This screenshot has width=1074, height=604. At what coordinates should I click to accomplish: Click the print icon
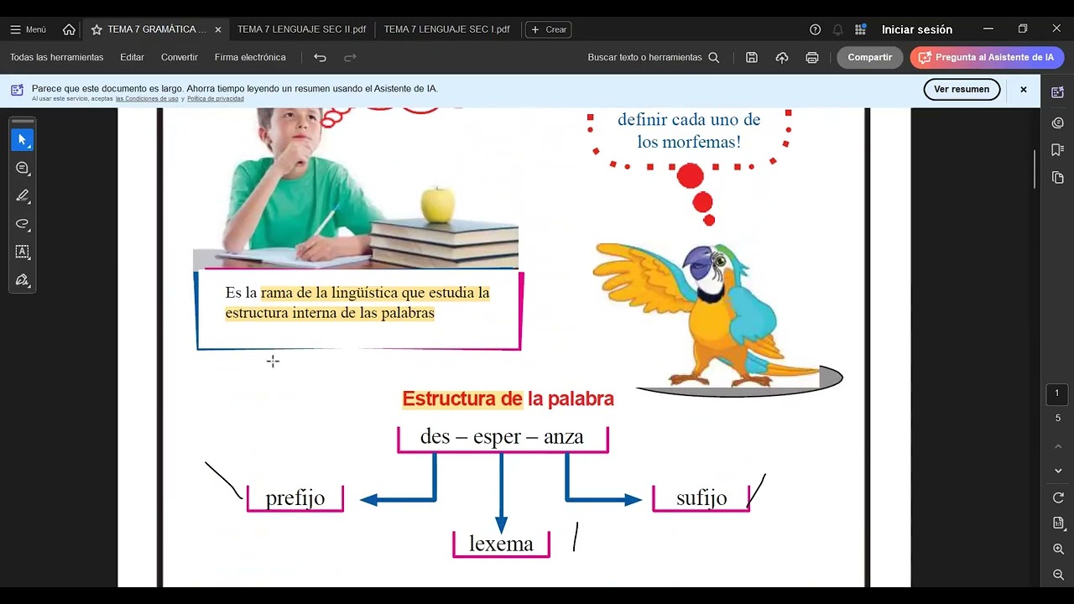[x=811, y=57]
